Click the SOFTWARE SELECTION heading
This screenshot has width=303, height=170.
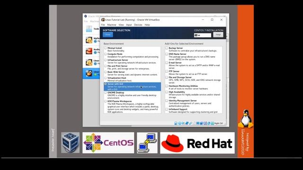(x=116, y=30)
